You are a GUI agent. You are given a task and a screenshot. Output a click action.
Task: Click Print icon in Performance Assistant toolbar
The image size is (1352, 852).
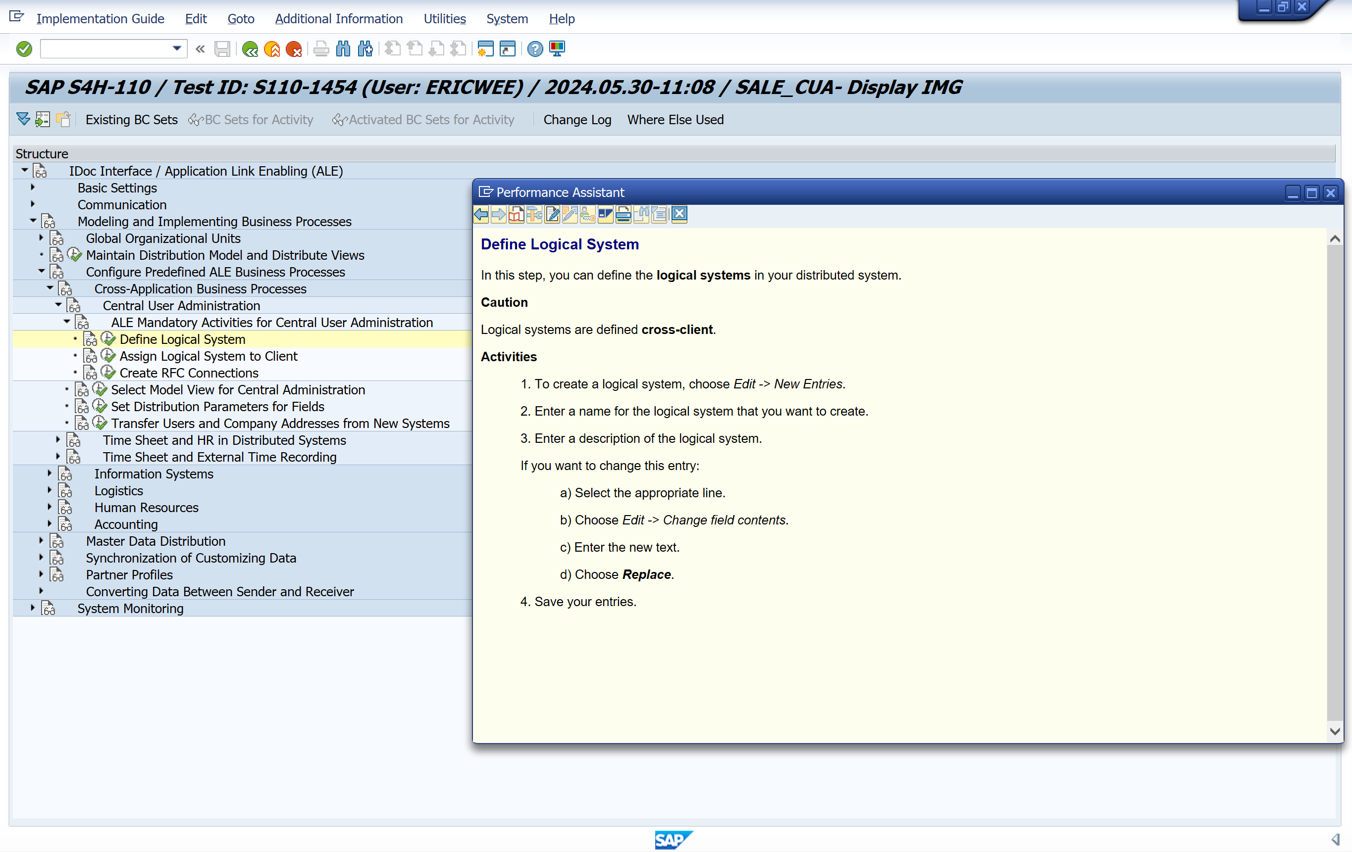(x=623, y=214)
